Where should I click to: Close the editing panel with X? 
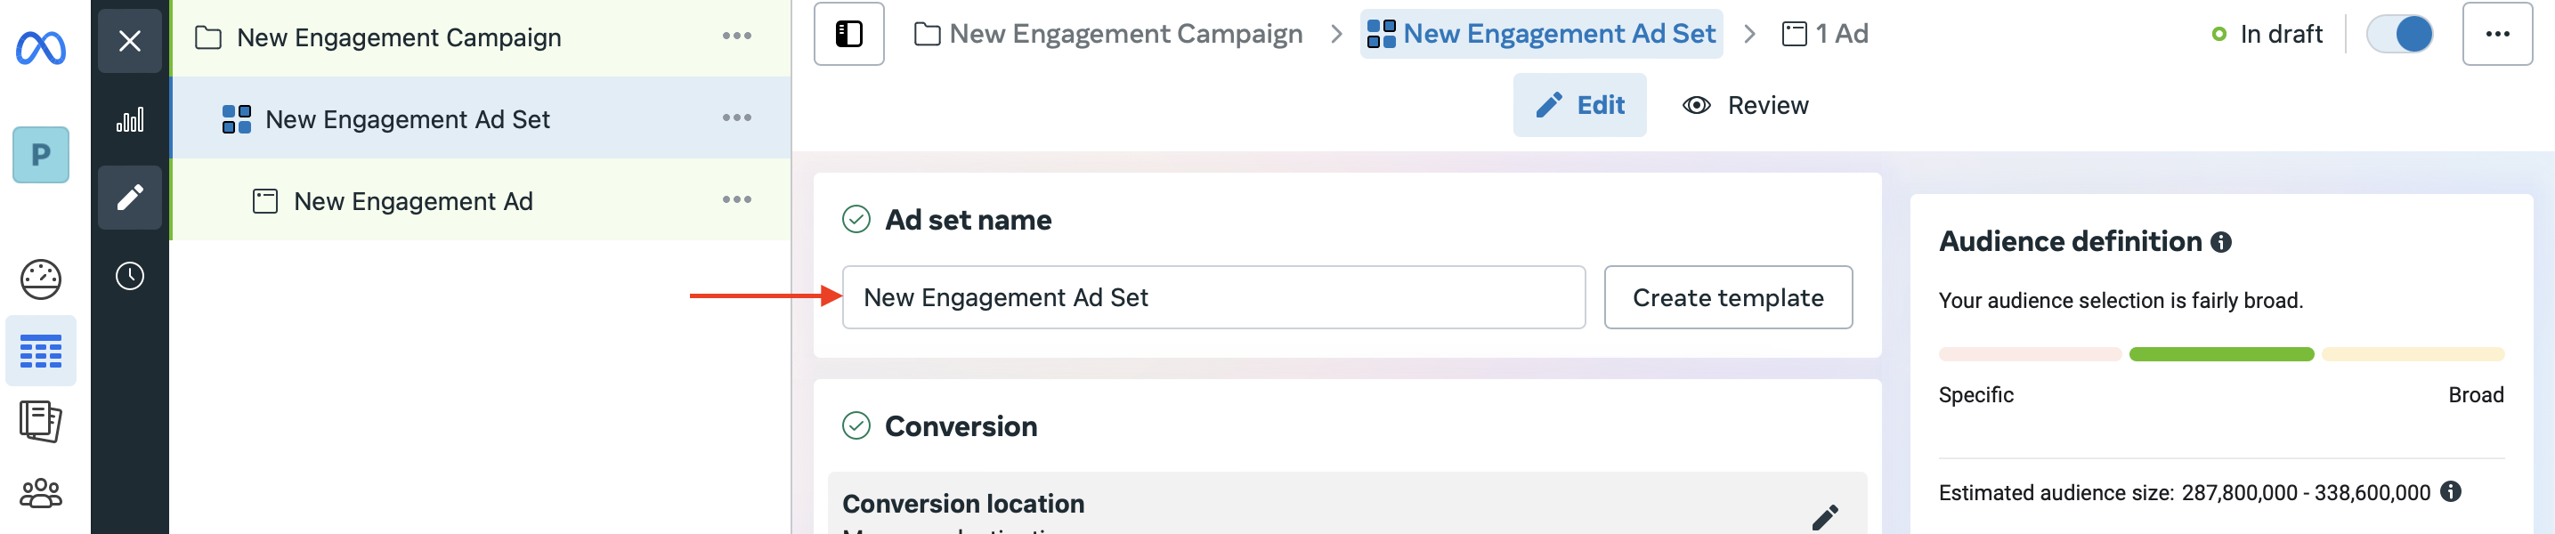[130, 41]
